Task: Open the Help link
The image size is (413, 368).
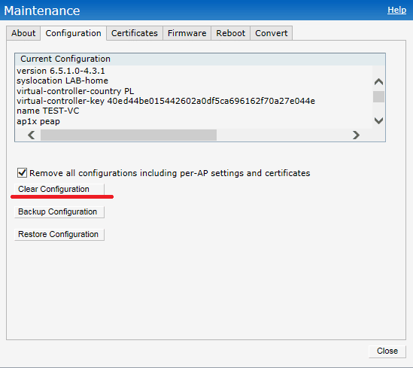Action: pyautogui.click(x=396, y=10)
